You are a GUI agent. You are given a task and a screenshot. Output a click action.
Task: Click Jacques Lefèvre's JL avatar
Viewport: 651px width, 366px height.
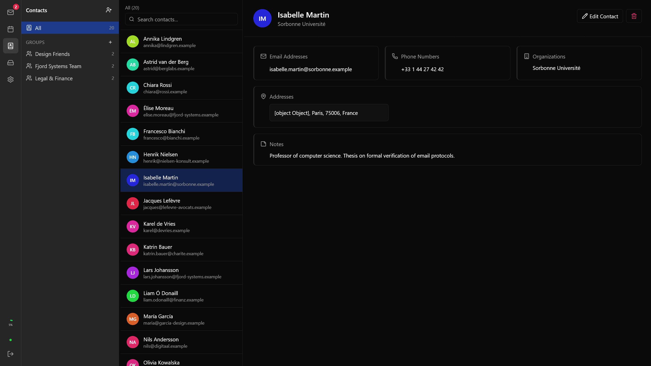click(132, 203)
